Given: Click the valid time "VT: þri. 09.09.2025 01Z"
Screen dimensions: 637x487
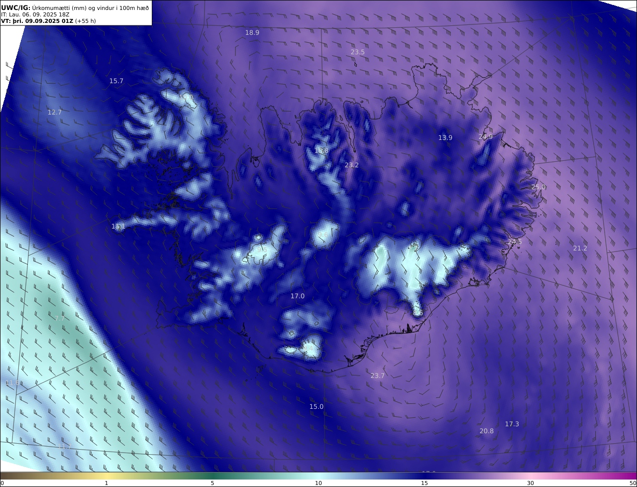Looking at the screenshot, I should pyautogui.click(x=37, y=21).
